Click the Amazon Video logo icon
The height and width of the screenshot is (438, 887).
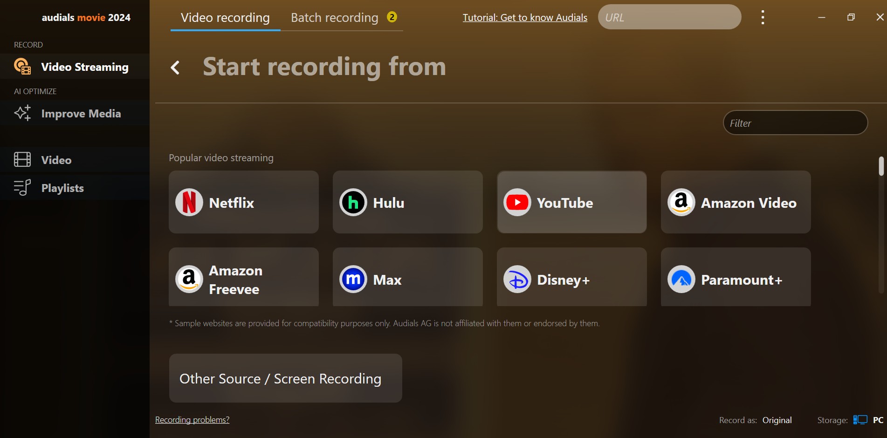681,202
